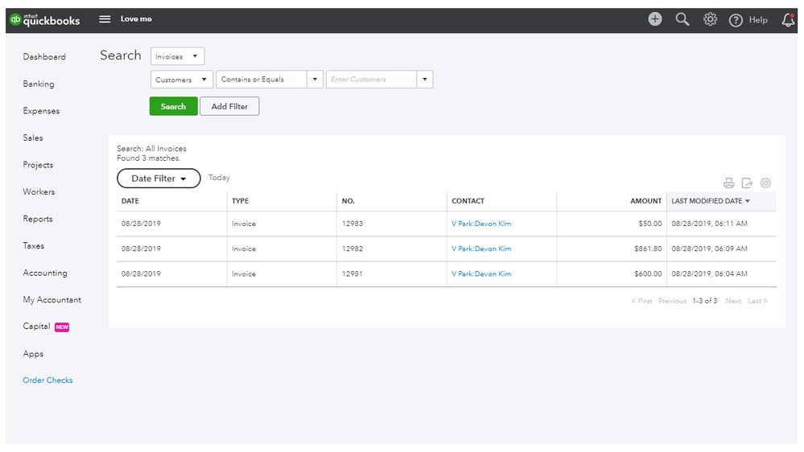Open the header settings gear
This screenshot has height=452, width=804.
pos(710,19)
